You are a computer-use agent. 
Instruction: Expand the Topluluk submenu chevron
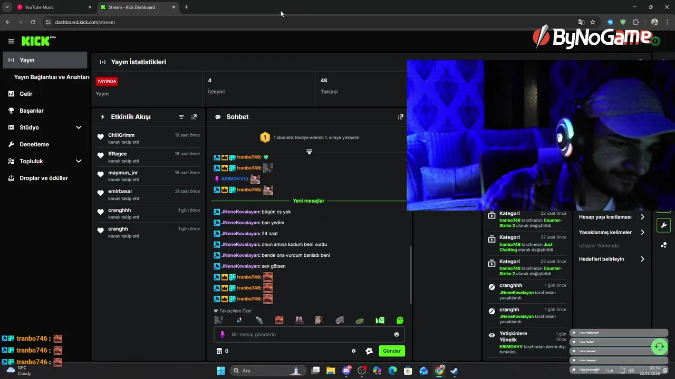pos(79,161)
